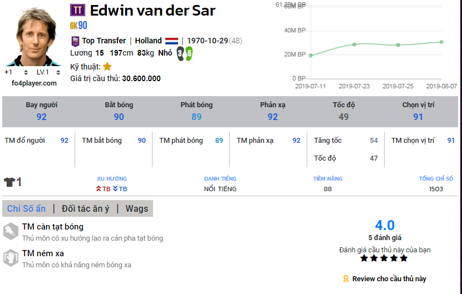Viewport: 462px width, 294px height.
Task: Switch to the Wags tab
Action: pos(136,208)
